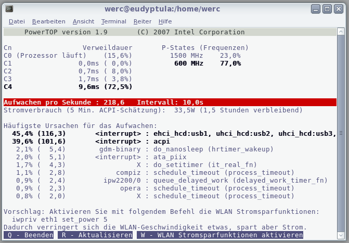Open the Hilfe menu
349x243 pixels.
(x=165, y=21)
